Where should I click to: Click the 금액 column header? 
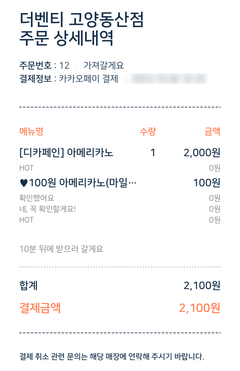[x=212, y=131]
